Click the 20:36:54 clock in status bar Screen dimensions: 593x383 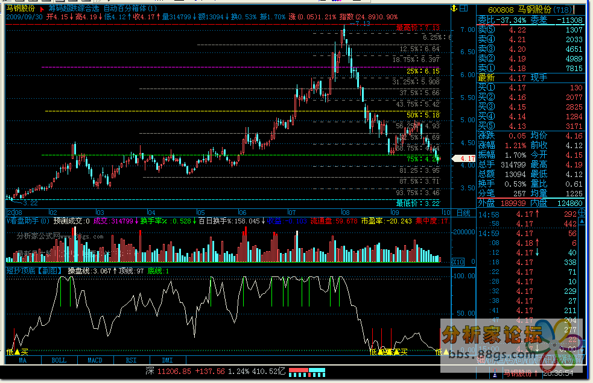tap(558, 373)
